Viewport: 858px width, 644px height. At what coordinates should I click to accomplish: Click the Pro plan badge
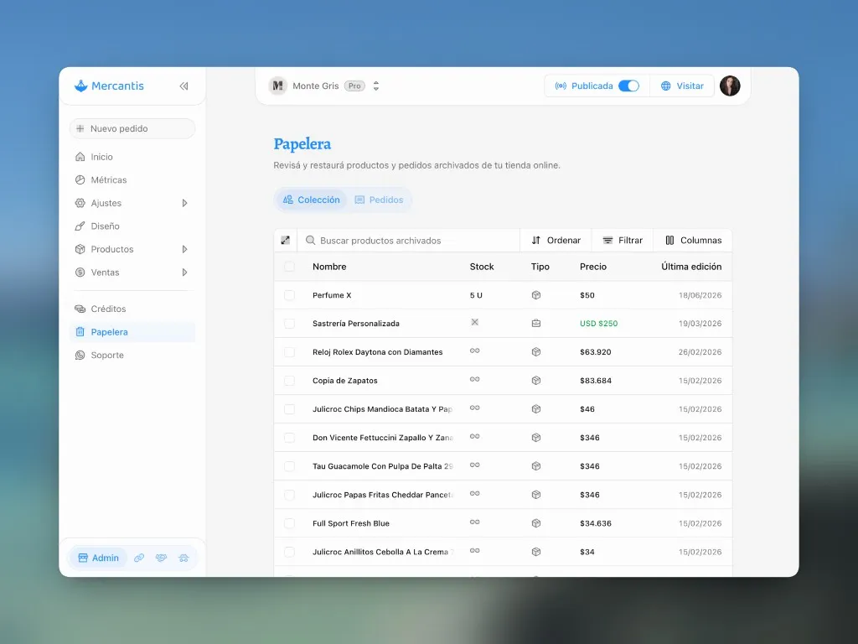[x=354, y=86]
